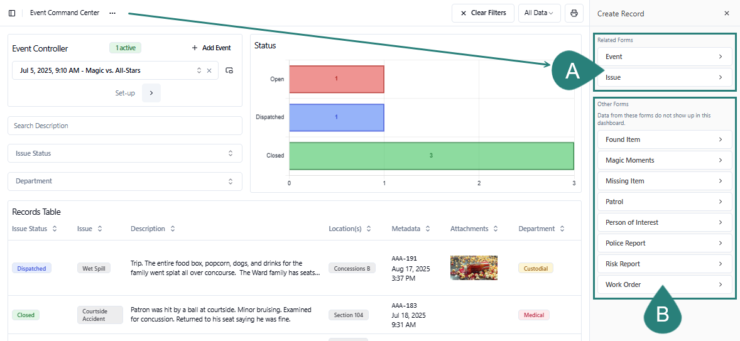Advance Set-up stage with the arrow button

coord(151,93)
